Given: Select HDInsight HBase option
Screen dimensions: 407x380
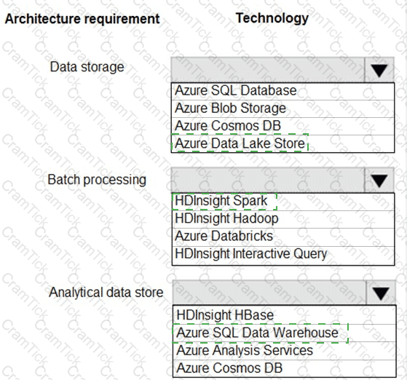Looking at the screenshot, I should pyautogui.click(x=285, y=315).
